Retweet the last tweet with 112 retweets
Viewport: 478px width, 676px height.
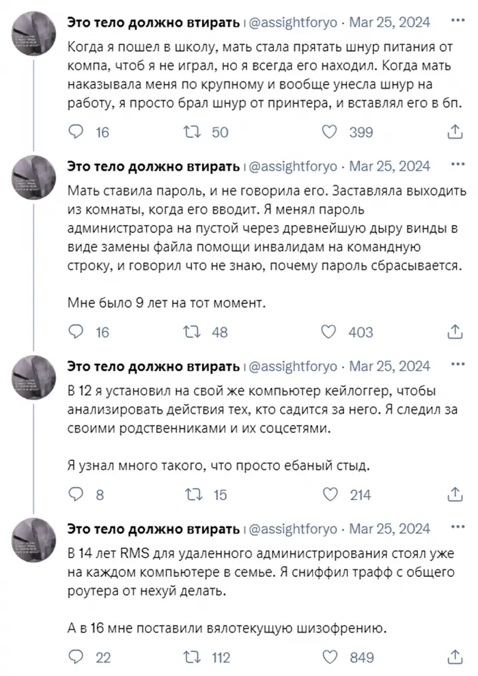coord(193,658)
